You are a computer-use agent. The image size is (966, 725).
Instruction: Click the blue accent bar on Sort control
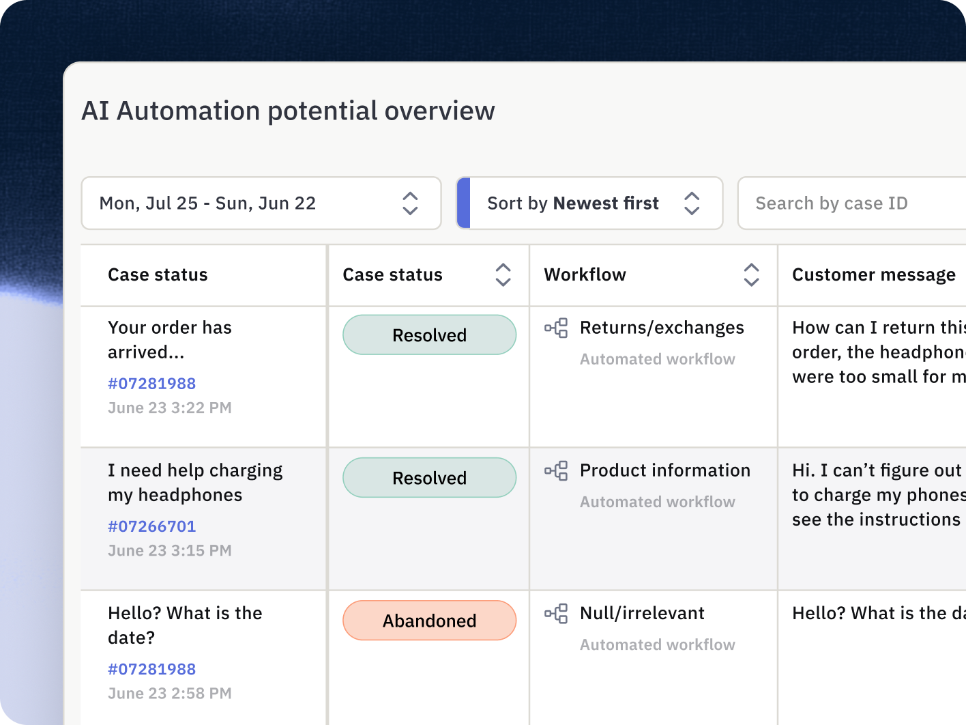(x=464, y=203)
